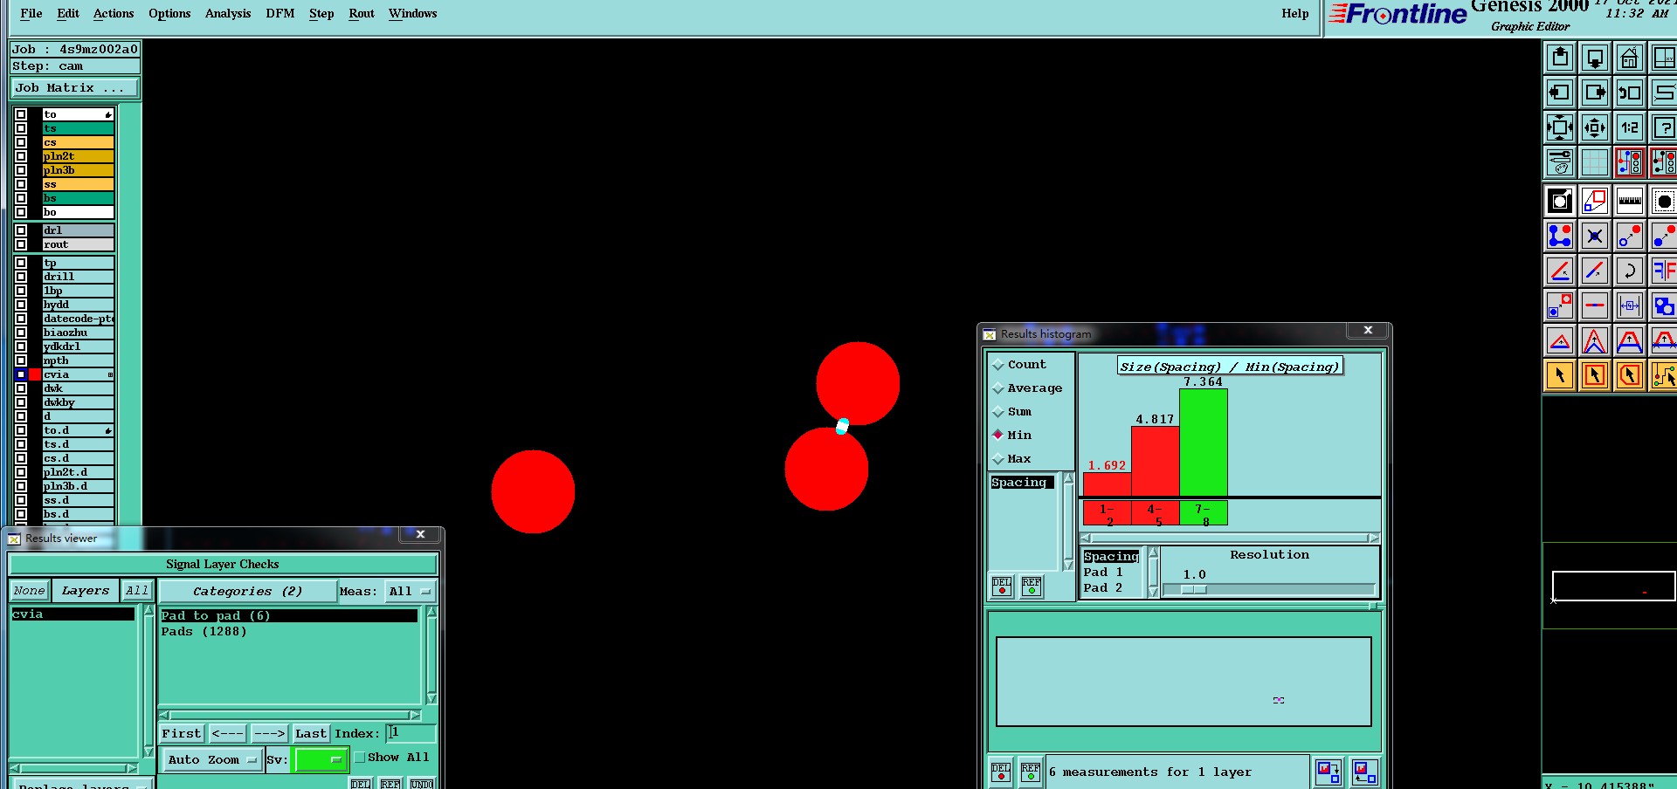Click the Job Matrix button
The width and height of the screenshot is (1677, 789).
[74, 88]
